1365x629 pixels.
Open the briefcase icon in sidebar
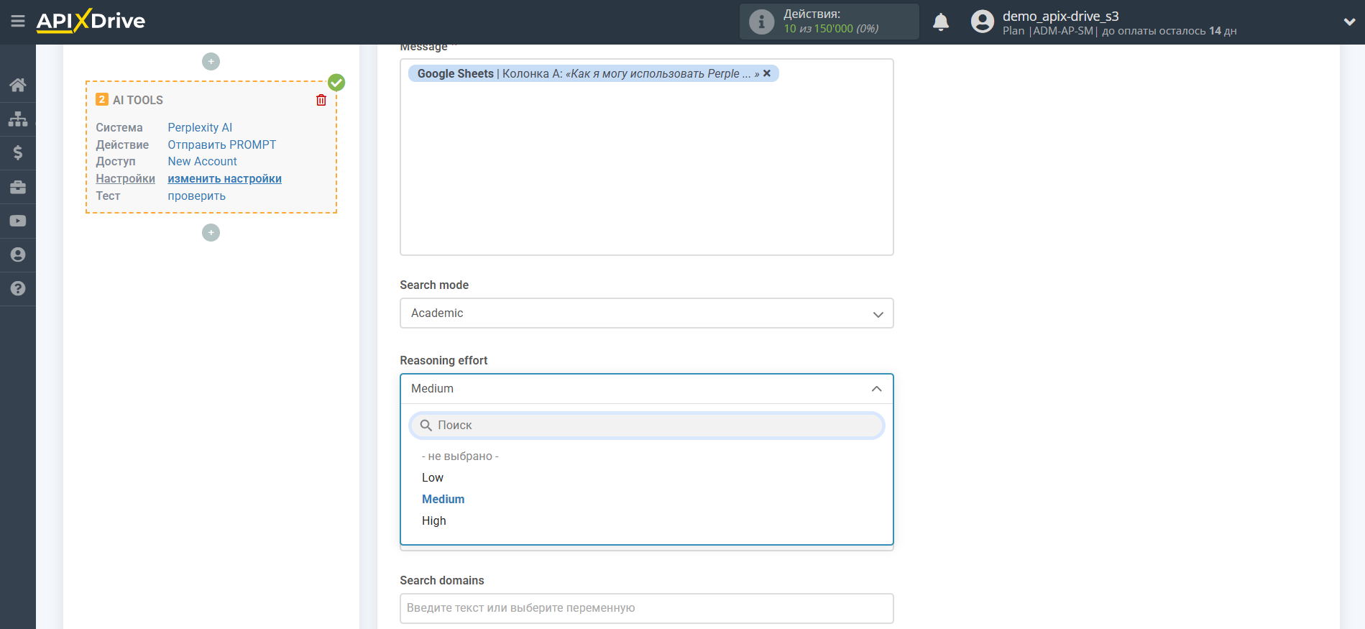point(18,187)
